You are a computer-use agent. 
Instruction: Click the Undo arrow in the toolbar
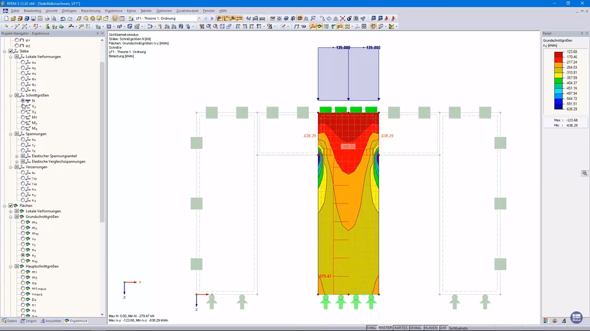[x=63, y=18]
